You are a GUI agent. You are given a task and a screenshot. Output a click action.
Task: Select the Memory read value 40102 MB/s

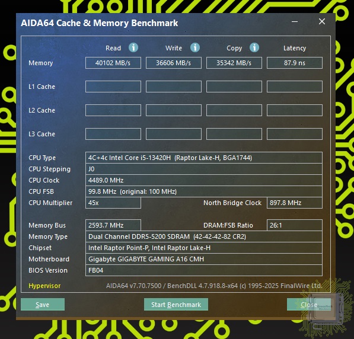[113, 63]
